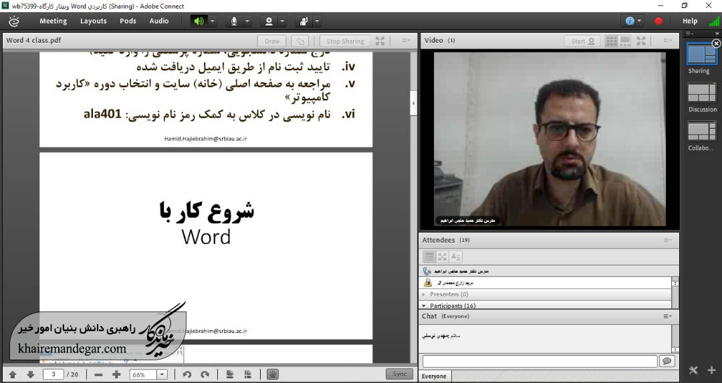This screenshot has width=722, height=383.
Task: Select the Sharing layout thumbnail
Action: point(702,54)
